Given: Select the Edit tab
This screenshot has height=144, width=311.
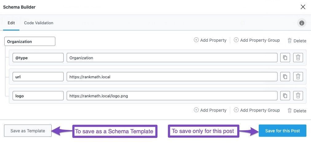Looking at the screenshot, I should 11,23.
